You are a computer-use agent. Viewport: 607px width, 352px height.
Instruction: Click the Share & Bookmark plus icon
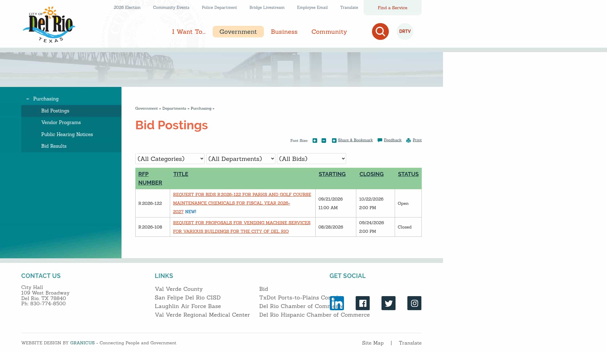click(x=334, y=141)
